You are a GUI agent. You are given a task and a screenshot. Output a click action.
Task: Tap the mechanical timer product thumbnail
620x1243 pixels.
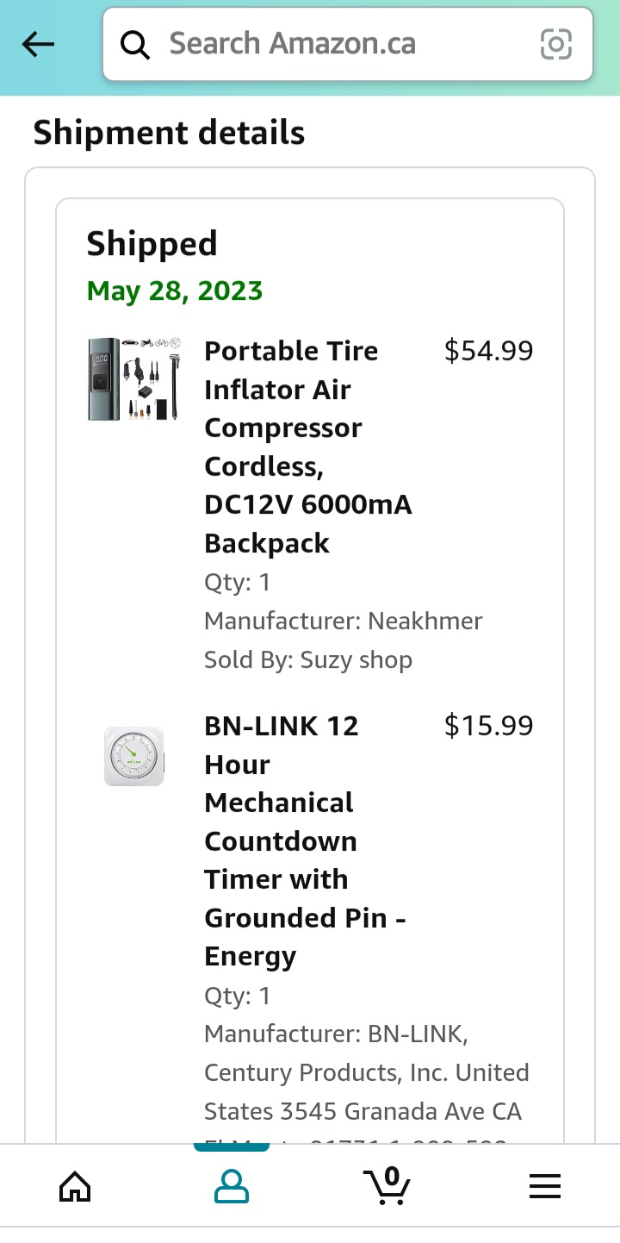point(133,755)
